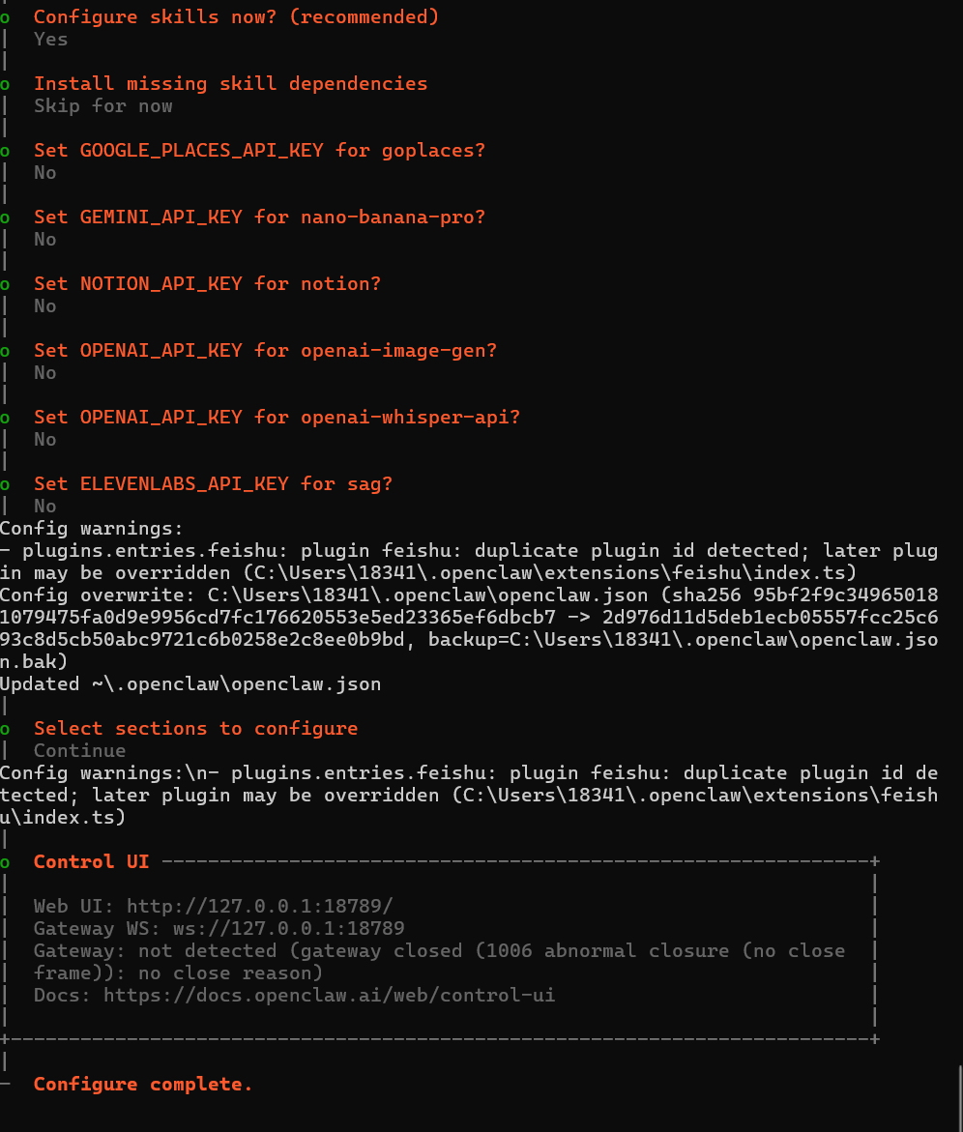This screenshot has width=963, height=1132.
Task: Click the 'Continue' selection under Select sections
Action: pos(80,751)
